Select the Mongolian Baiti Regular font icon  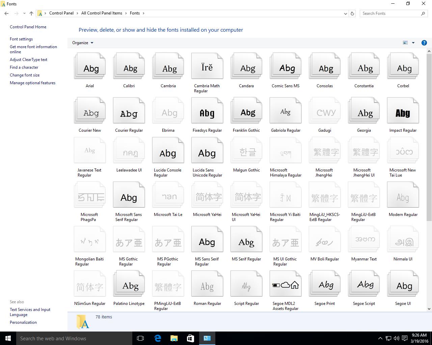click(90, 239)
